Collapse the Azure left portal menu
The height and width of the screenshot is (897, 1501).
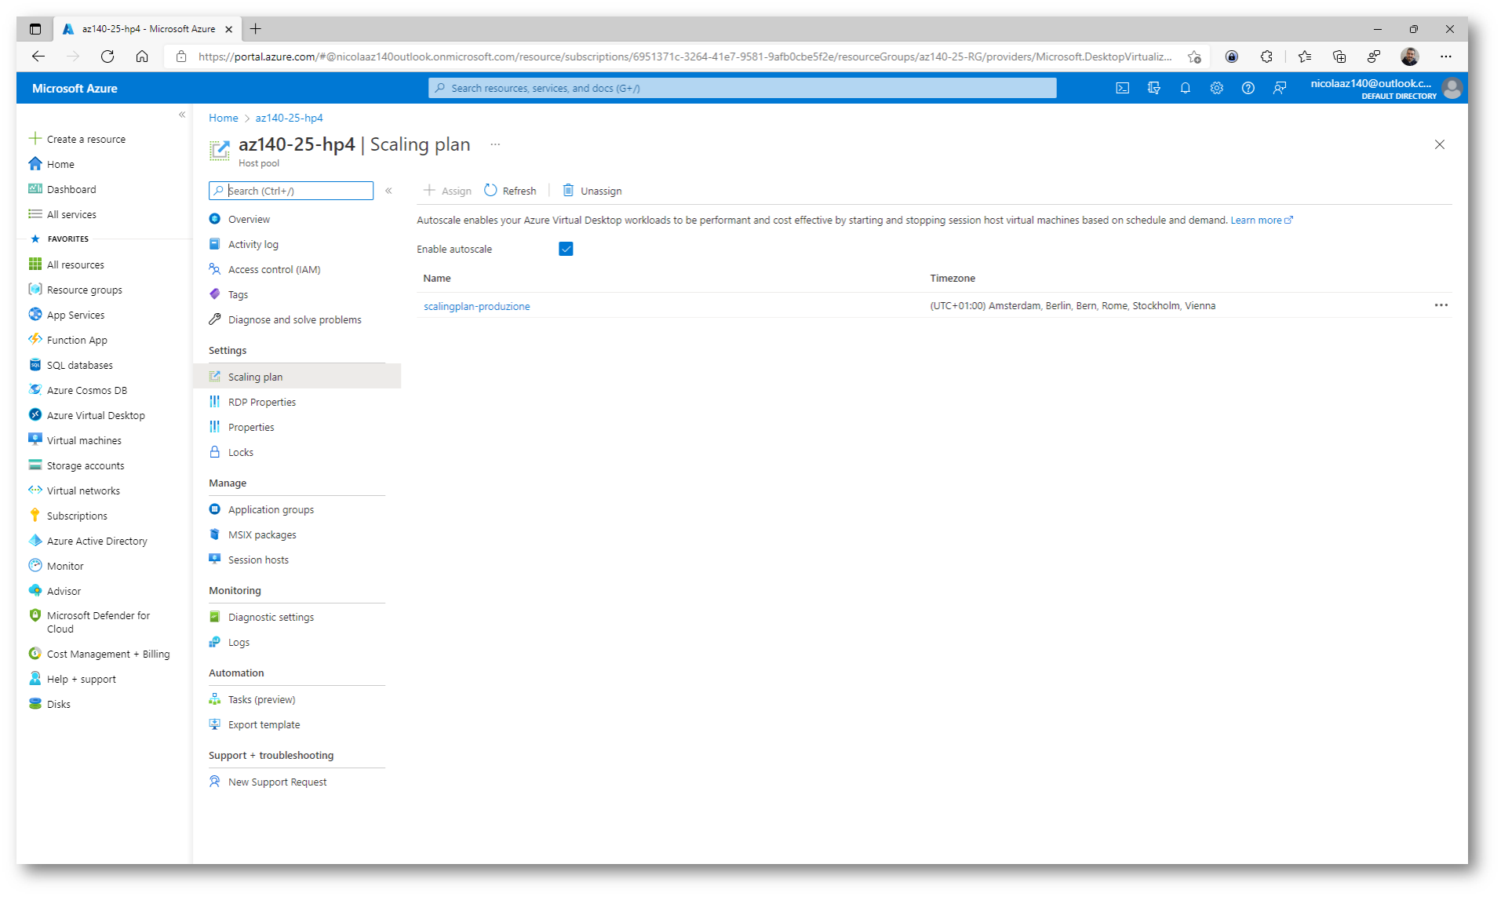[x=182, y=115]
